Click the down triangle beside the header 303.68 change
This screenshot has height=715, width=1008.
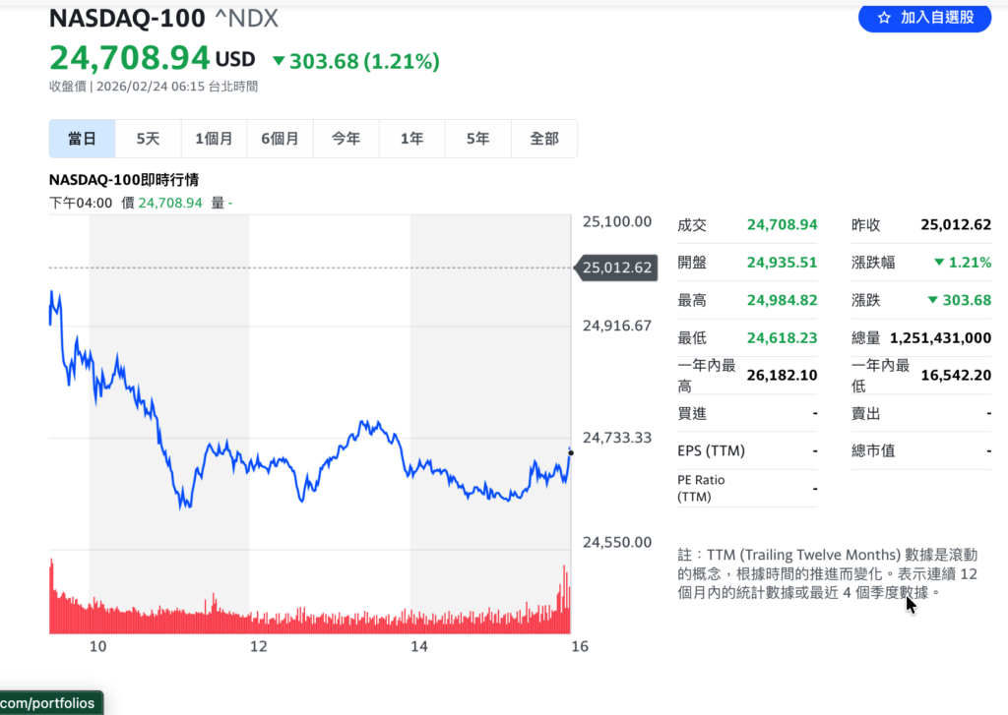click(x=279, y=62)
